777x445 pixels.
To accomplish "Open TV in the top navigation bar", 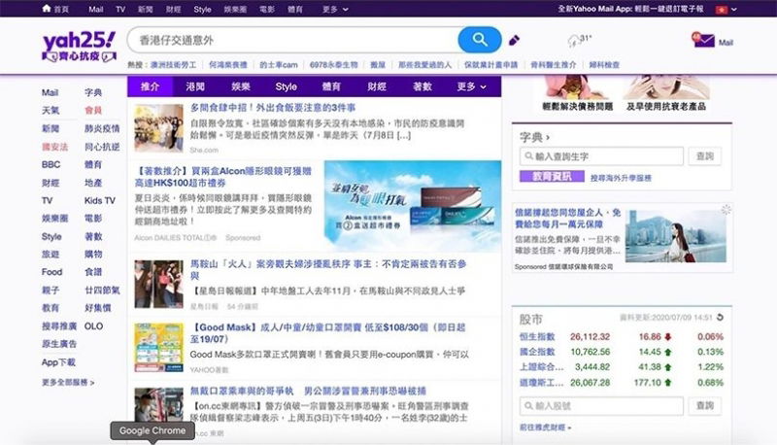I will click(120, 9).
